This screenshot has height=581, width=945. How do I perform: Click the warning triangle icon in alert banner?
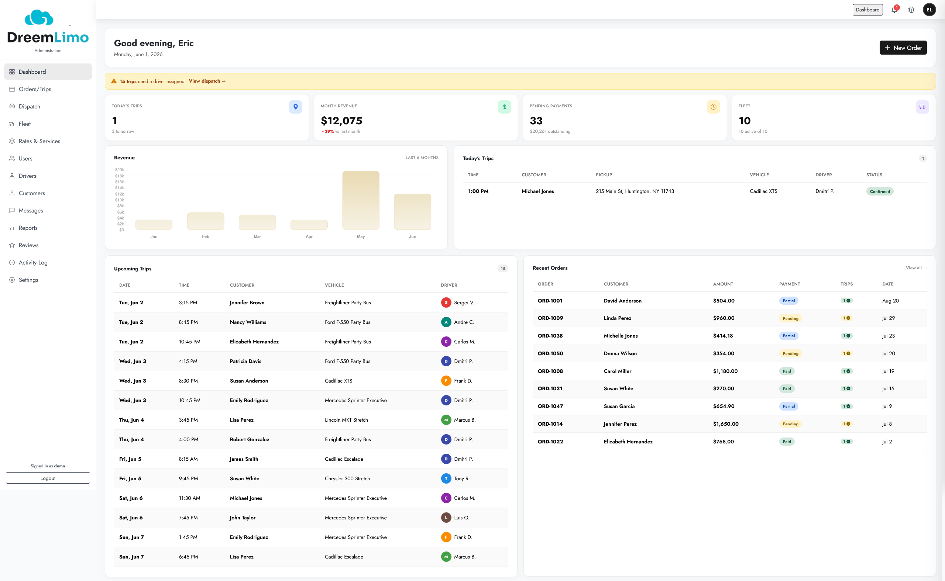(114, 81)
